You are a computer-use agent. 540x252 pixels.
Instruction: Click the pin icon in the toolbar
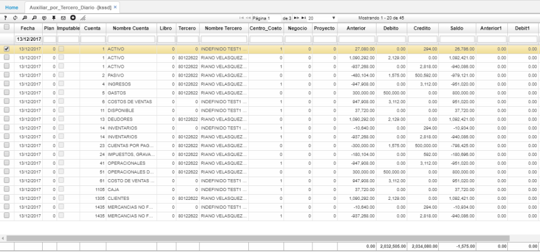pos(53,18)
